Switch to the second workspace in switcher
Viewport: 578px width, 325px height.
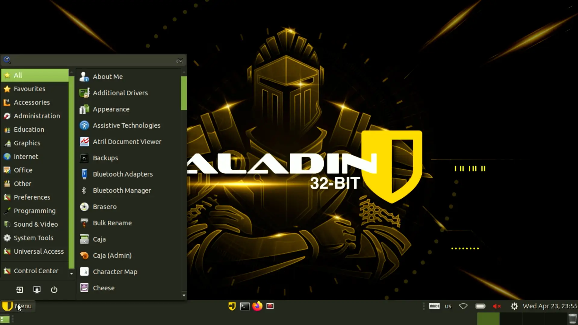tap(511, 319)
